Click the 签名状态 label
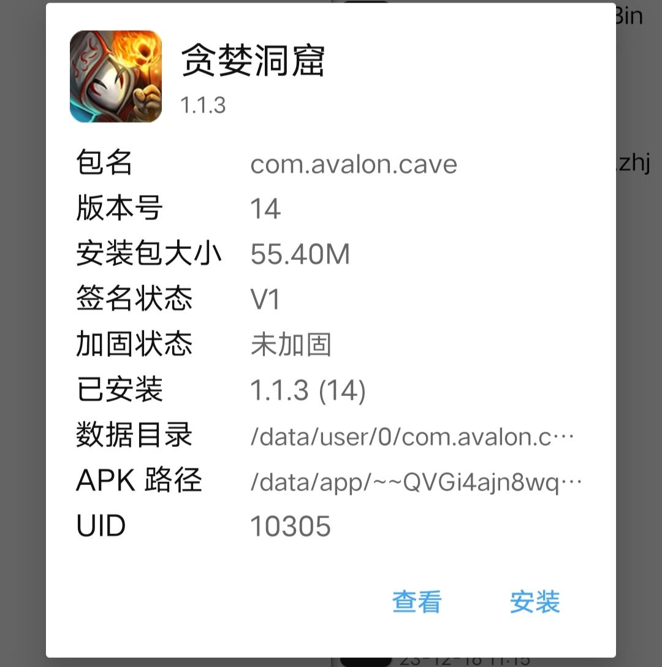The width and height of the screenshot is (662, 667). tap(134, 298)
